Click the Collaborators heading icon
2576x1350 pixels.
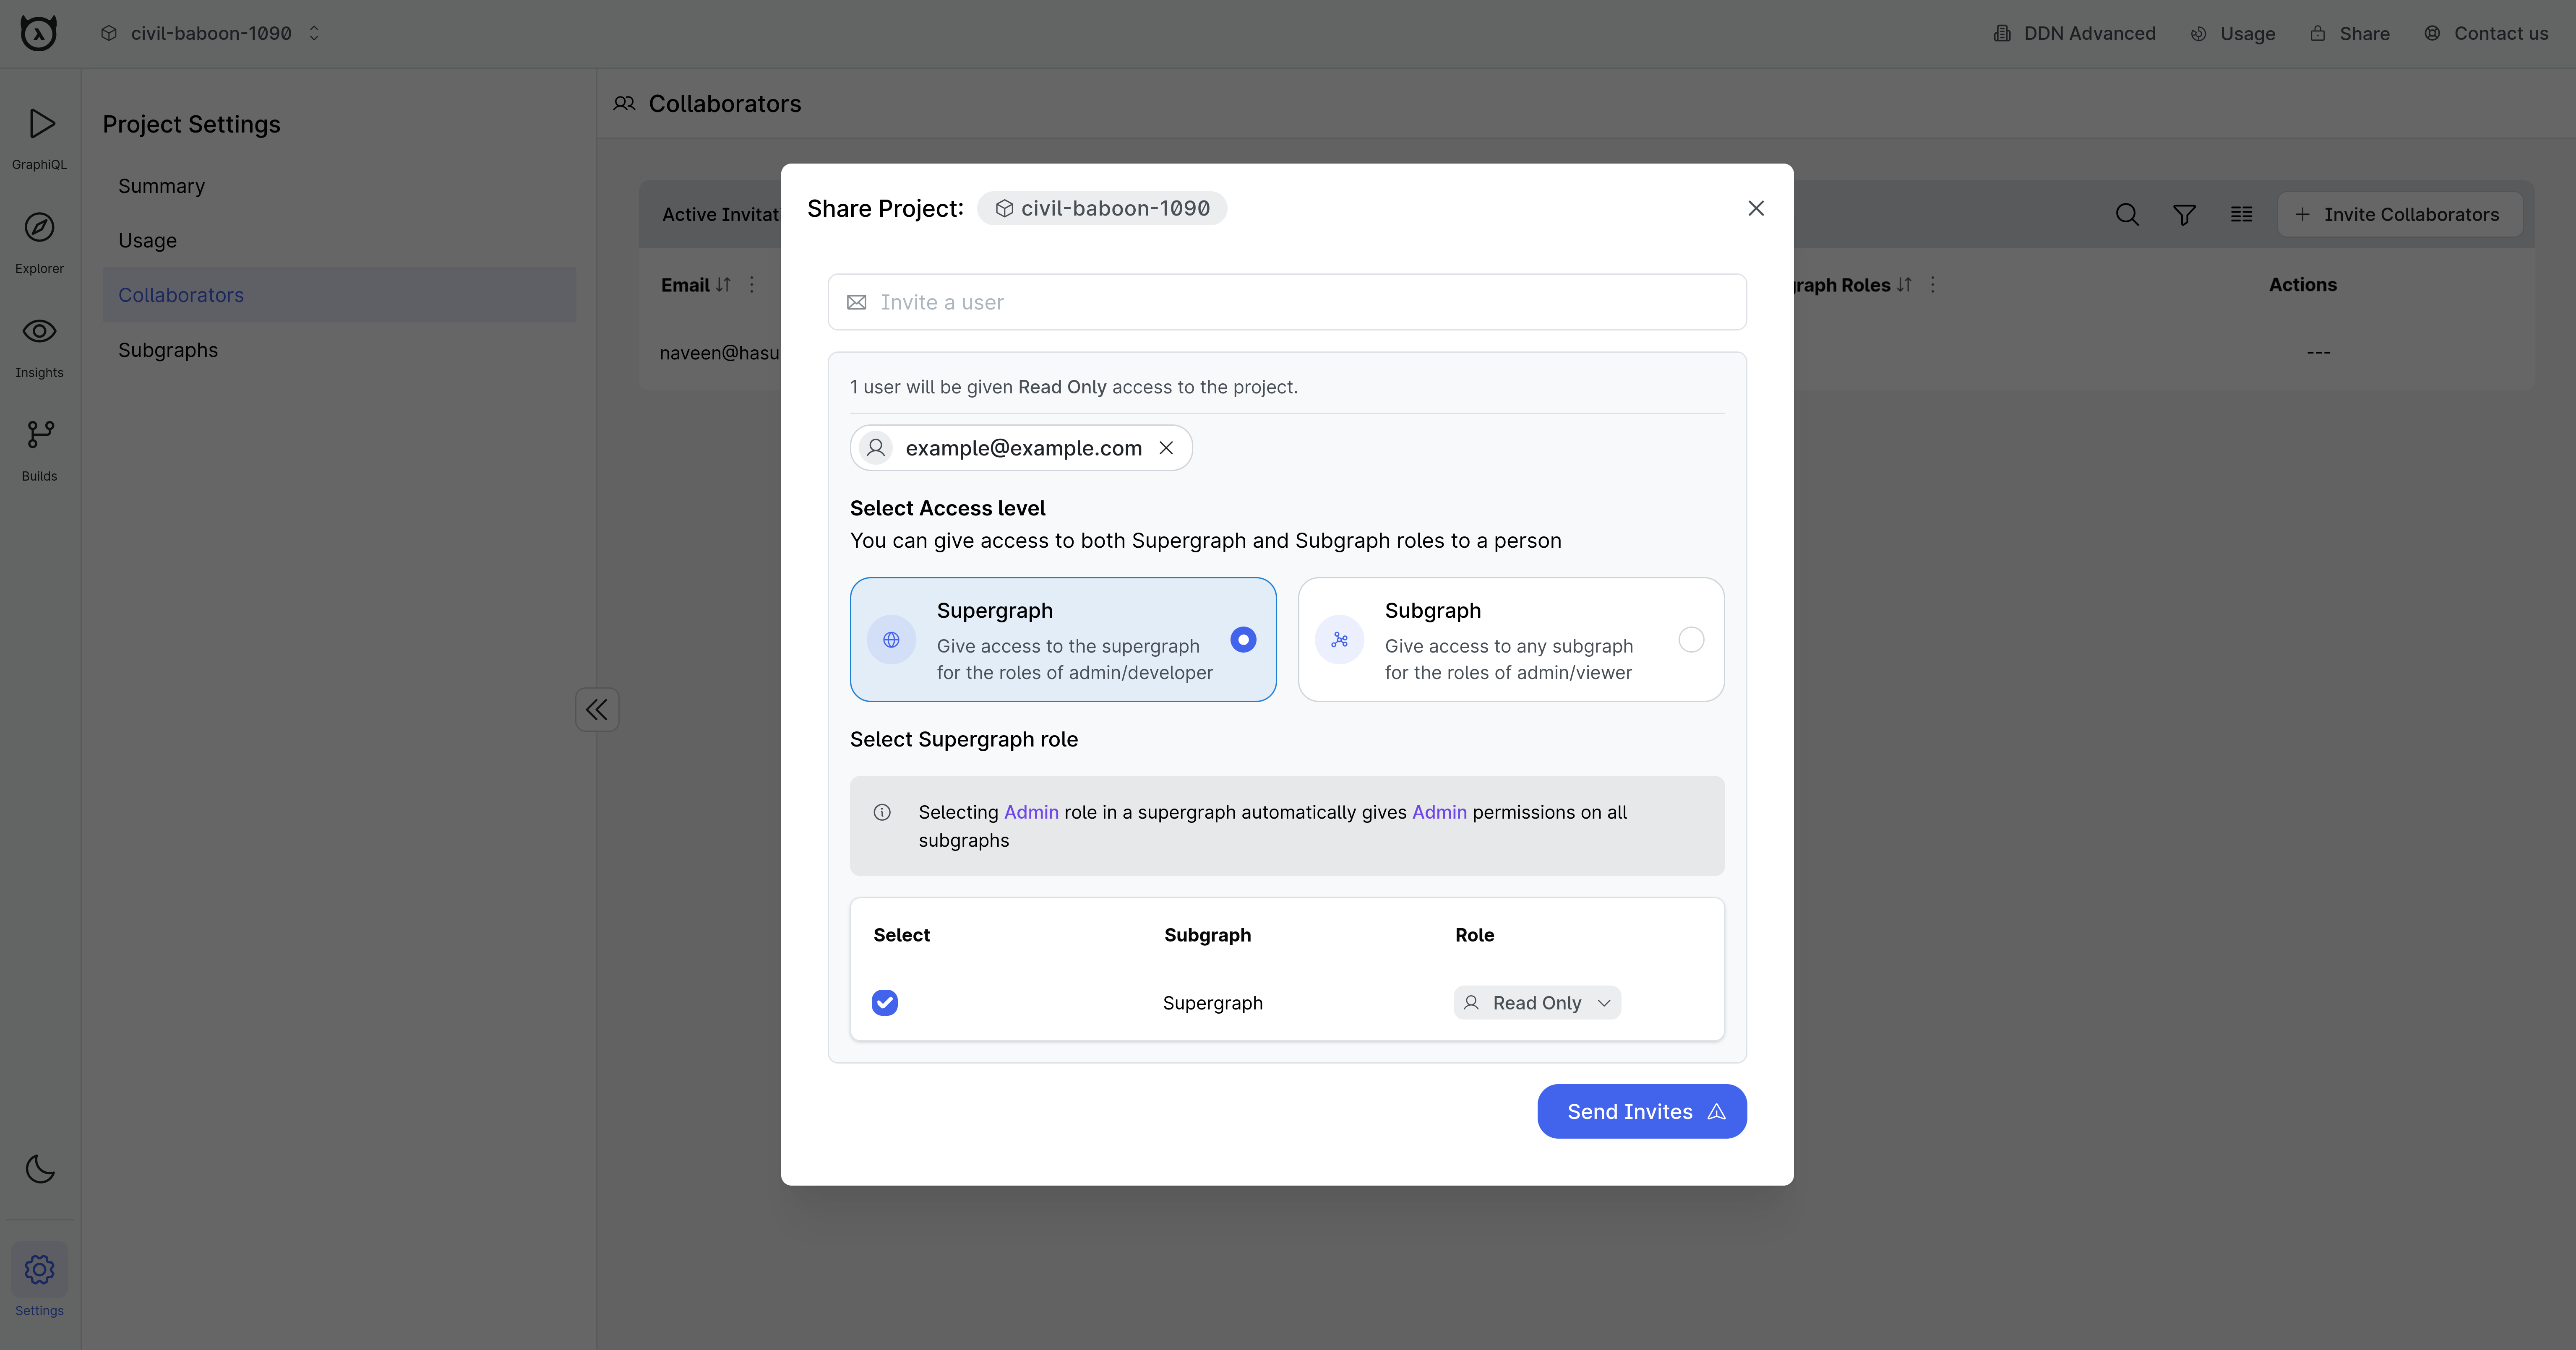coord(624,104)
